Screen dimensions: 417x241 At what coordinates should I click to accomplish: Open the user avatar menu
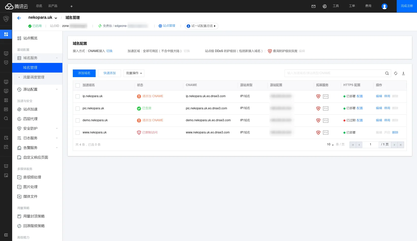(x=385, y=6)
